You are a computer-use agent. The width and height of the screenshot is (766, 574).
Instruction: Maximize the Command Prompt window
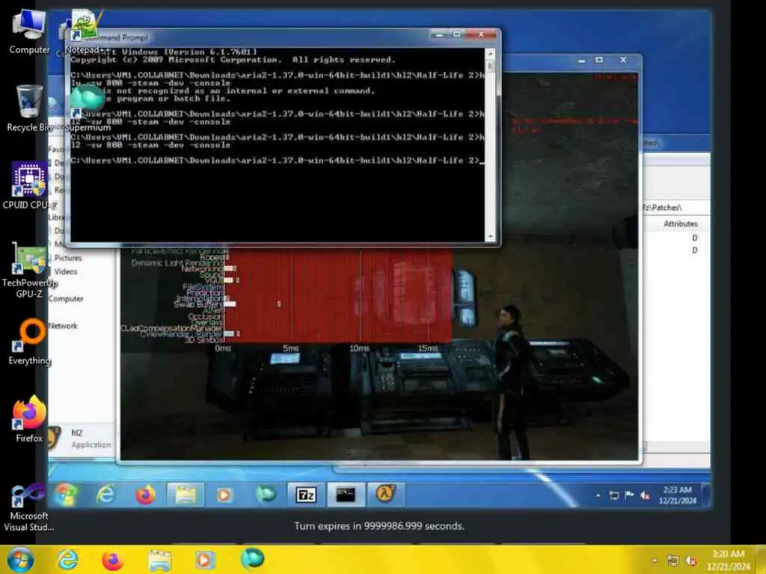pyautogui.click(x=457, y=34)
